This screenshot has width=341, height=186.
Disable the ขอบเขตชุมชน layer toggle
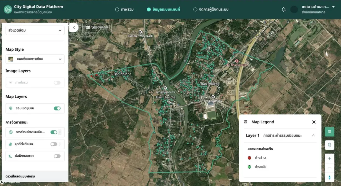pyautogui.click(x=57, y=108)
